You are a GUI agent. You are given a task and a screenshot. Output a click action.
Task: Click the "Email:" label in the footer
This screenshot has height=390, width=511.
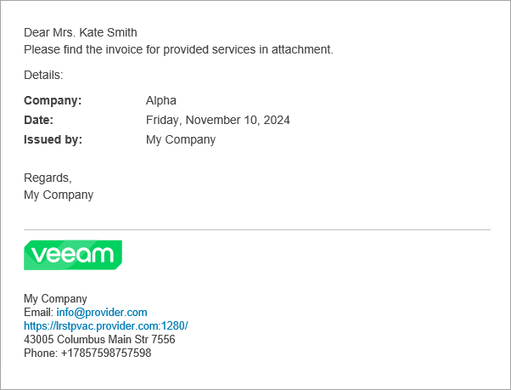pyautogui.click(x=38, y=313)
